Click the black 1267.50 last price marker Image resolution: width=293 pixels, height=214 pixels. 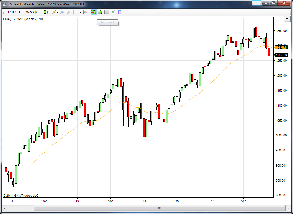click(x=281, y=55)
